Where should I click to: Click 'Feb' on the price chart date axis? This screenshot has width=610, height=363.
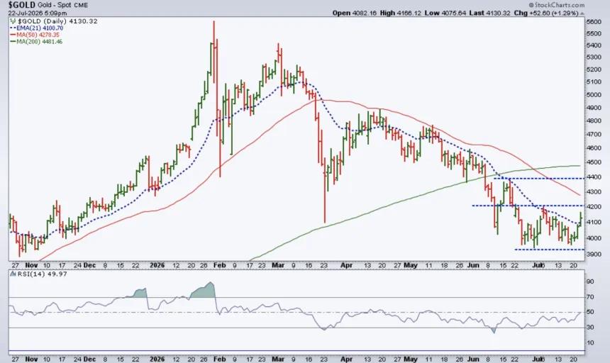pyautogui.click(x=220, y=265)
